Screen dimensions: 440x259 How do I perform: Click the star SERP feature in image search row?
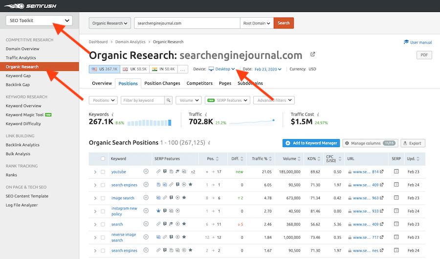pos(184,197)
